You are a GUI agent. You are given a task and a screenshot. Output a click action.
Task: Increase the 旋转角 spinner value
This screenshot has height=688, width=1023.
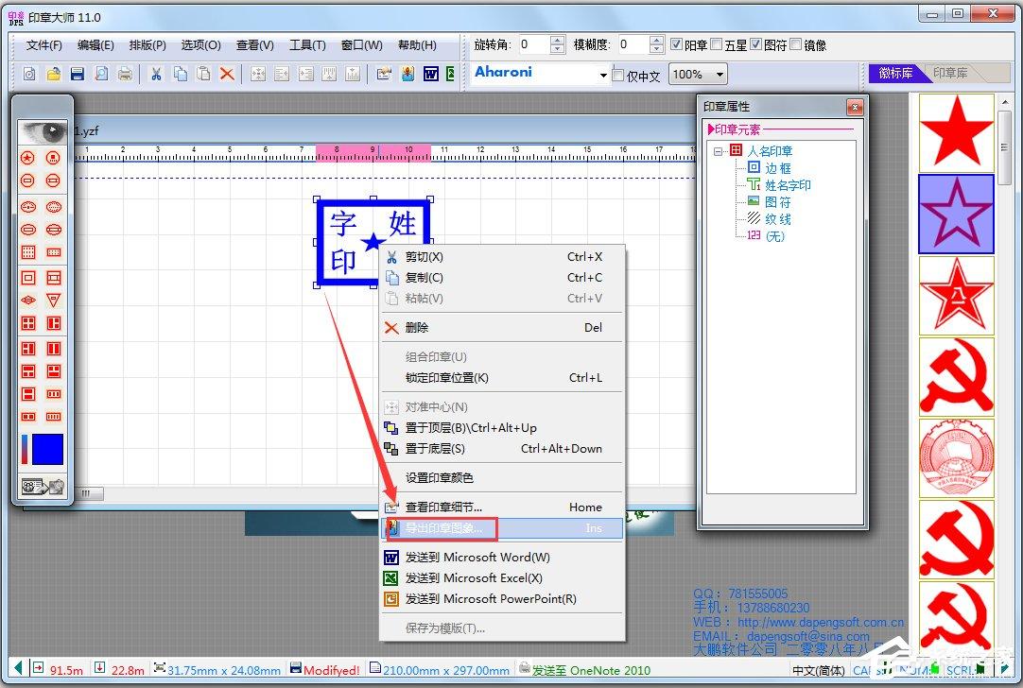tap(557, 40)
